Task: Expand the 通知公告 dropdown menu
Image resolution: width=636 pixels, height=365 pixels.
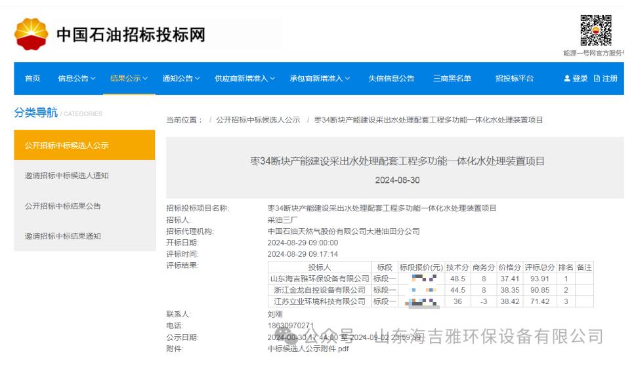Action: click(x=181, y=79)
